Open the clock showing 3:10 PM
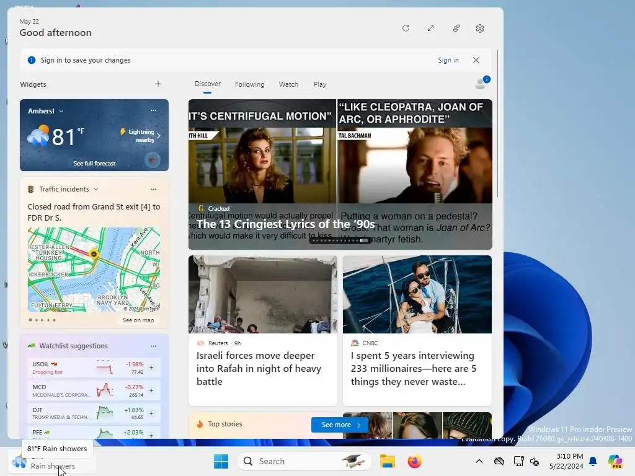 (566, 461)
